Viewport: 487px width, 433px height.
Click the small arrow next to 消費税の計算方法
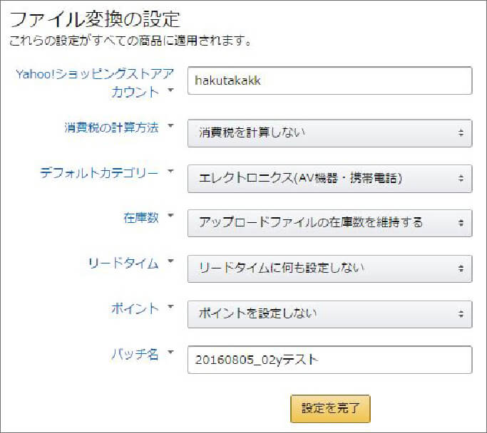[x=170, y=127]
